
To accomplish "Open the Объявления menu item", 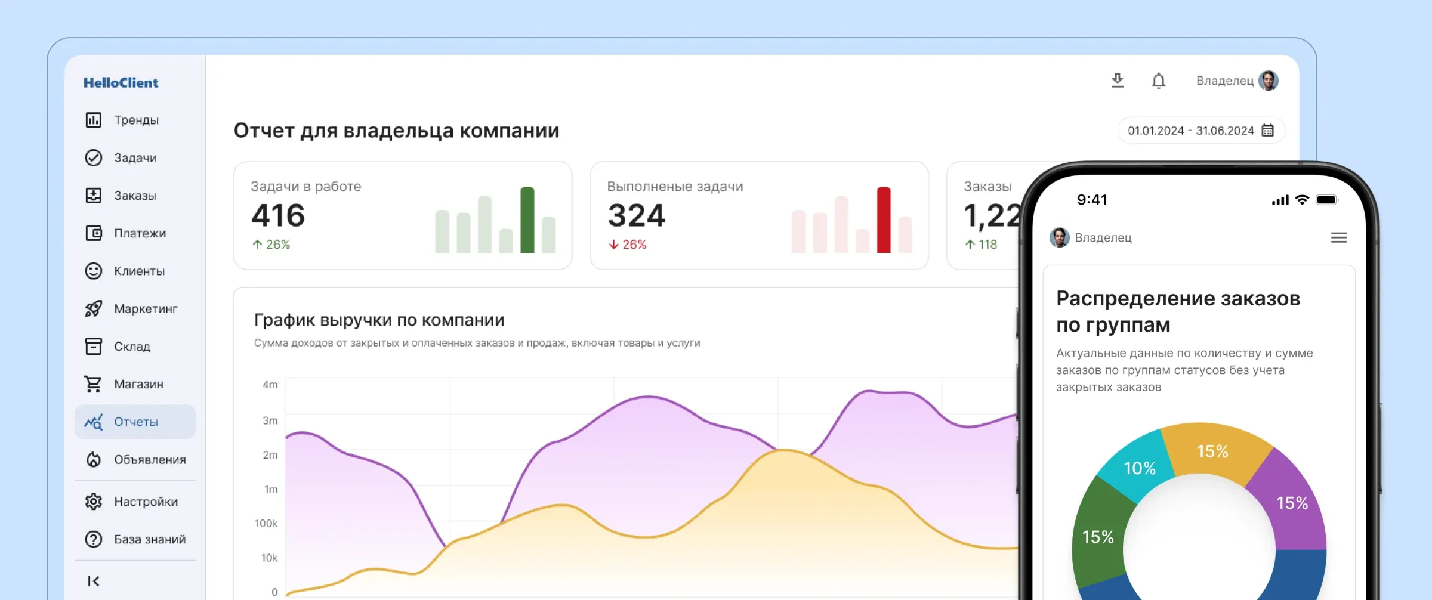I will point(149,459).
